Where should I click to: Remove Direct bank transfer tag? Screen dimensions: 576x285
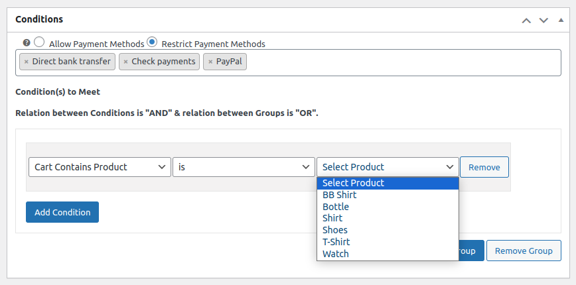pos(27,62)
